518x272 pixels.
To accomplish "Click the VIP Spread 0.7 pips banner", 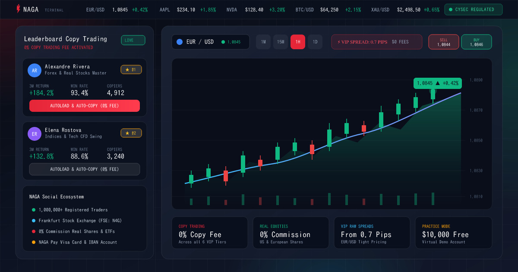I will coord(376,42).
